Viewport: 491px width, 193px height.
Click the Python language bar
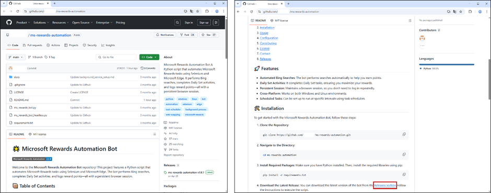(x=447, y=64)
